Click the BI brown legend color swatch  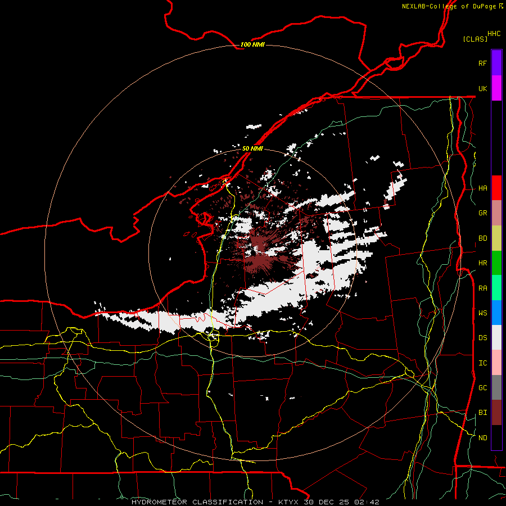496,413
